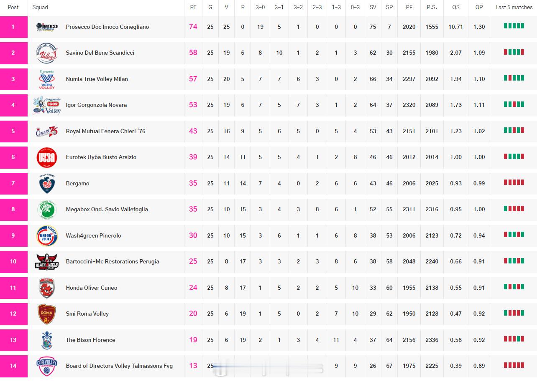This screenshot has width=537, height=382.
Task: Open Royal Mutual Fenera Chieri '76 link
Action: coord(105,131)
